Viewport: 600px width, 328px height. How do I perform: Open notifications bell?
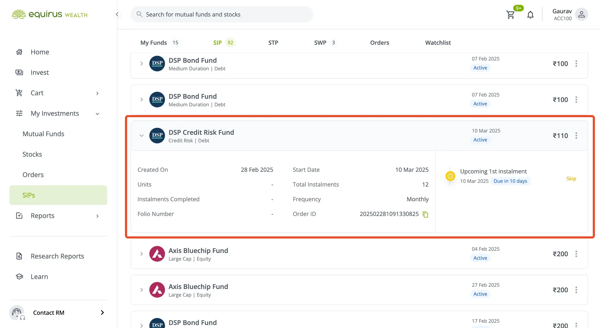tap(530, 15)
